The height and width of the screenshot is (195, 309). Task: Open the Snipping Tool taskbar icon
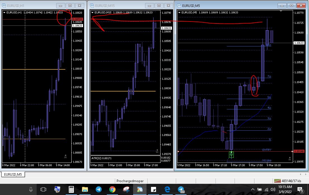click(x=126, y=189)
